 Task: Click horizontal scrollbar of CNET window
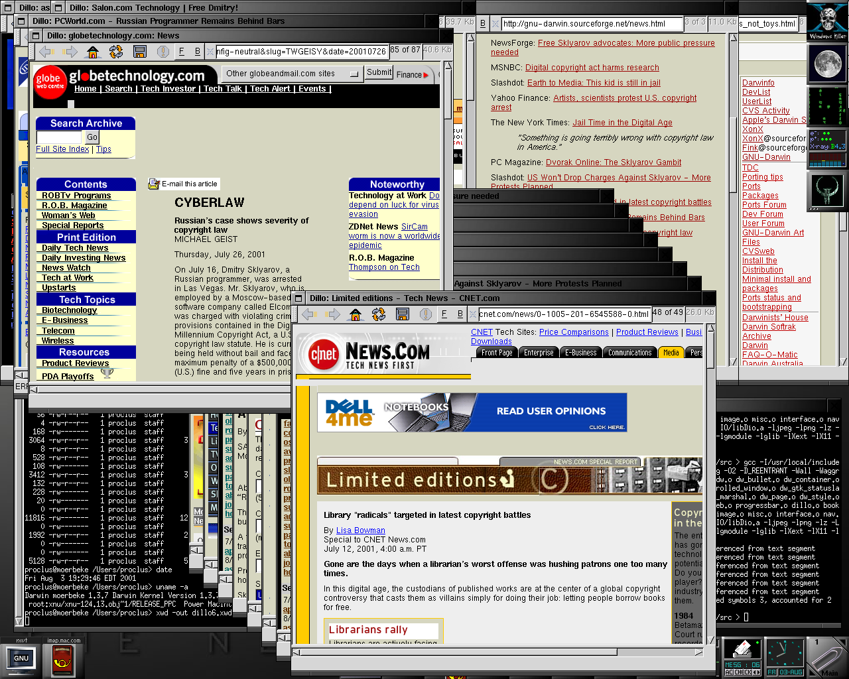click(x=497, y=652)
